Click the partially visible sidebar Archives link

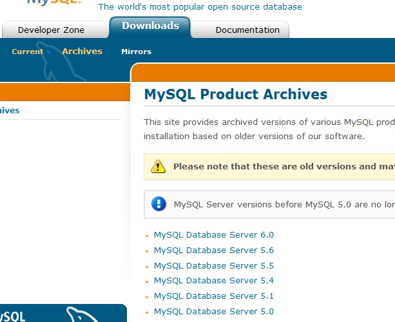(x=10, y=111)
